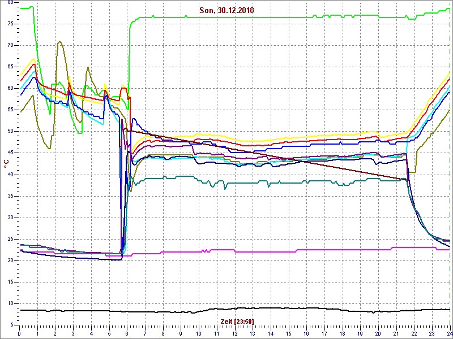Click hour label '14' on time axis
This screenshot has height=339, width=453.
pos(271,333)
